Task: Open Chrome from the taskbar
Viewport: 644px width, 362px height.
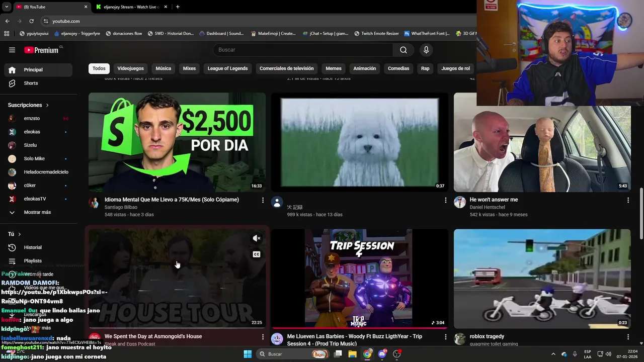Action: tap(368, 354)
